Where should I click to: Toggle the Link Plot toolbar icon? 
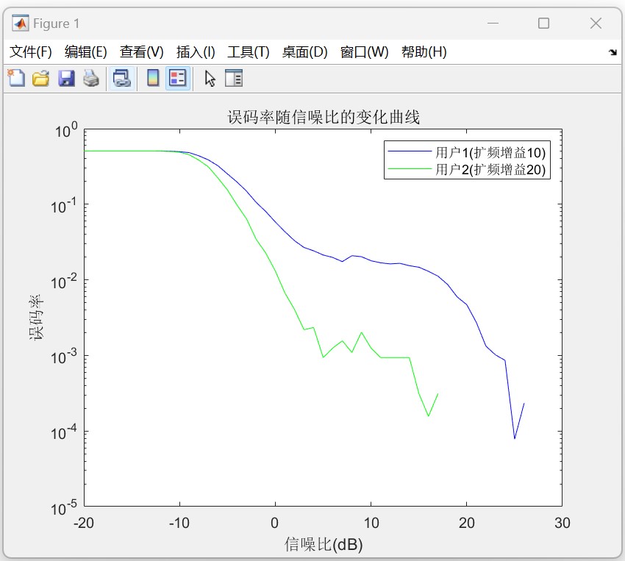pyautogui.click(x=121, y=78)
